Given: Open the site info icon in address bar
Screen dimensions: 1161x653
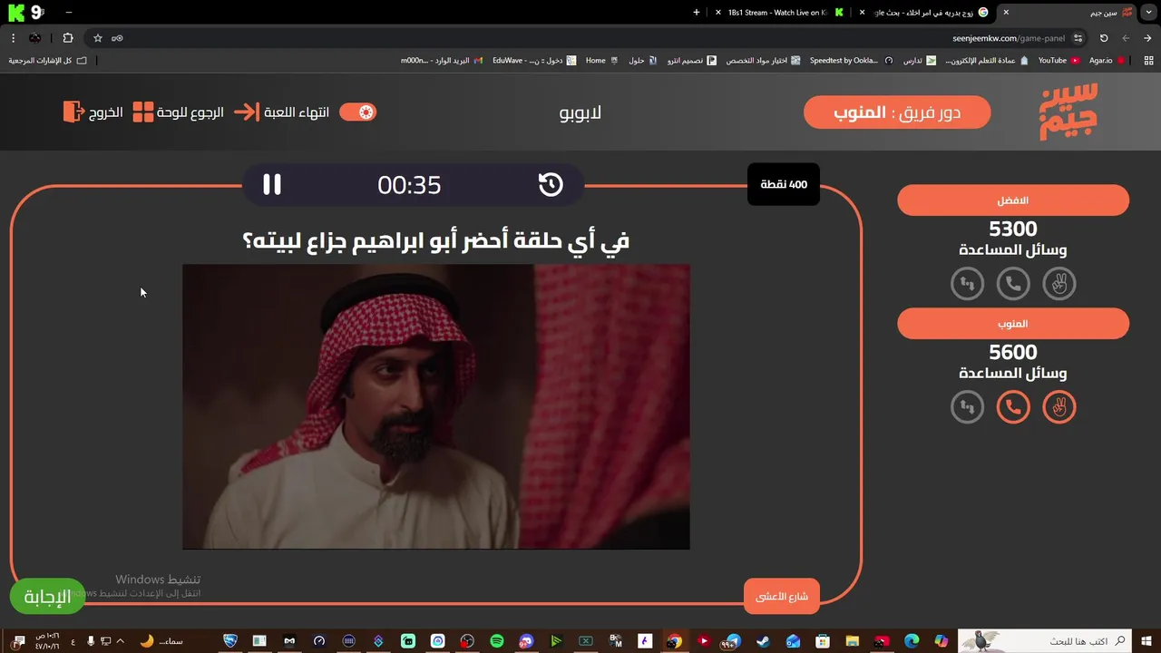Looking at the screenshot, I should (1078, 38).
